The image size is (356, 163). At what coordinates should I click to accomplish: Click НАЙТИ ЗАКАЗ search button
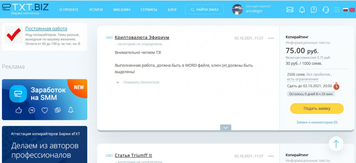pos(204,9)
